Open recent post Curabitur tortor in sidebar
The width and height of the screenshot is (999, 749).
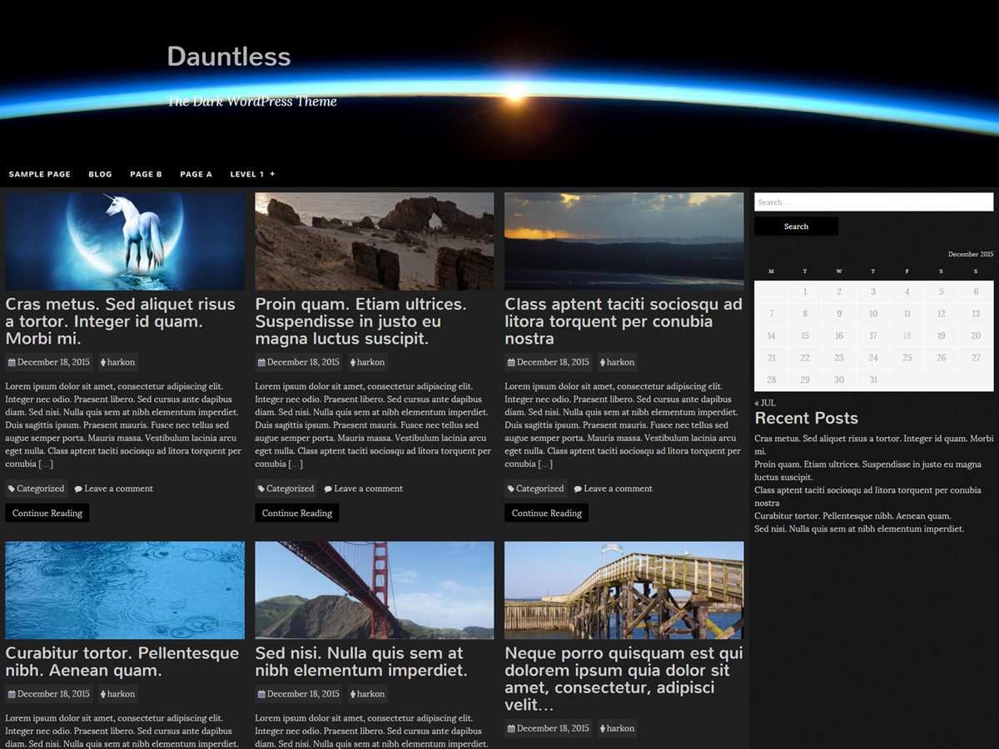point(852,516)
